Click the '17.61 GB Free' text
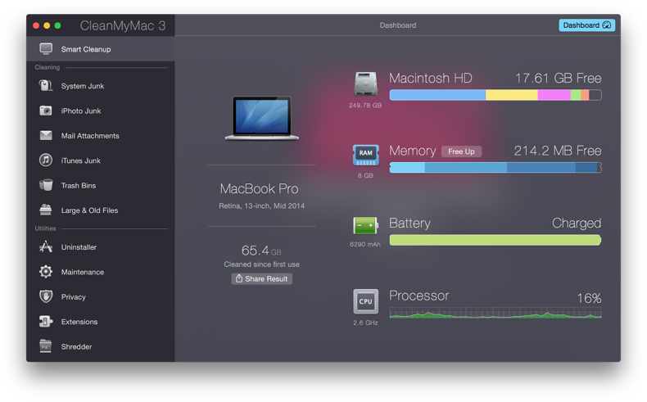 [558, 78]
